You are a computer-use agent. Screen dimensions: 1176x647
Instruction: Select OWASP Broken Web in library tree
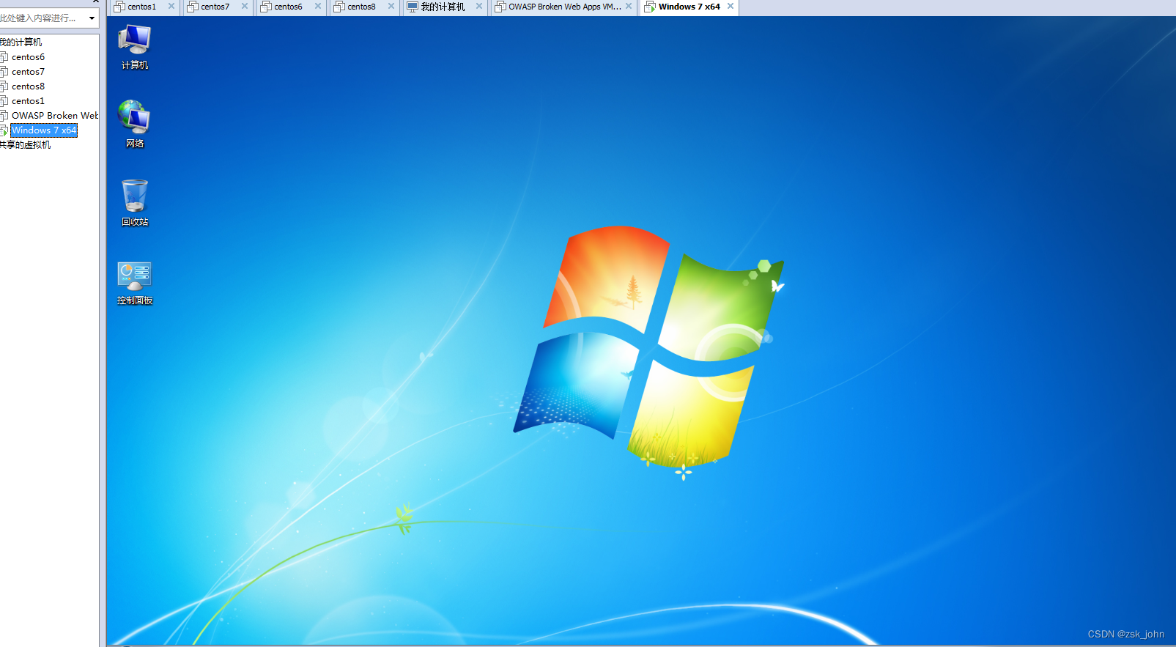click(x=54, y=116)
